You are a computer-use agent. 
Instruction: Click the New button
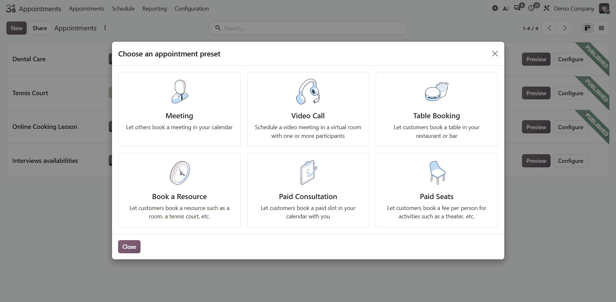tap(17, 28)
